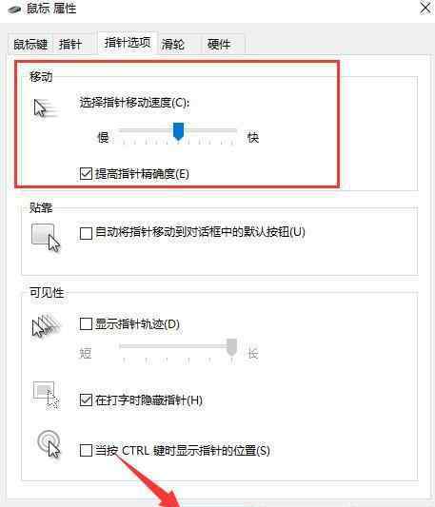Click the CTRL locate pointer icon
Image resolution: width=435 pixels, height=507 pixels.
pos(49,443)
